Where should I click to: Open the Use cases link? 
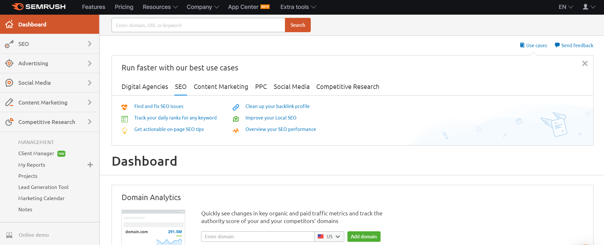point(536,46)
